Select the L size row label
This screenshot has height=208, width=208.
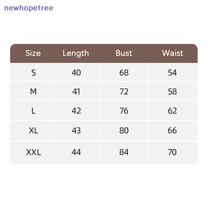click(x=33, y=111)
